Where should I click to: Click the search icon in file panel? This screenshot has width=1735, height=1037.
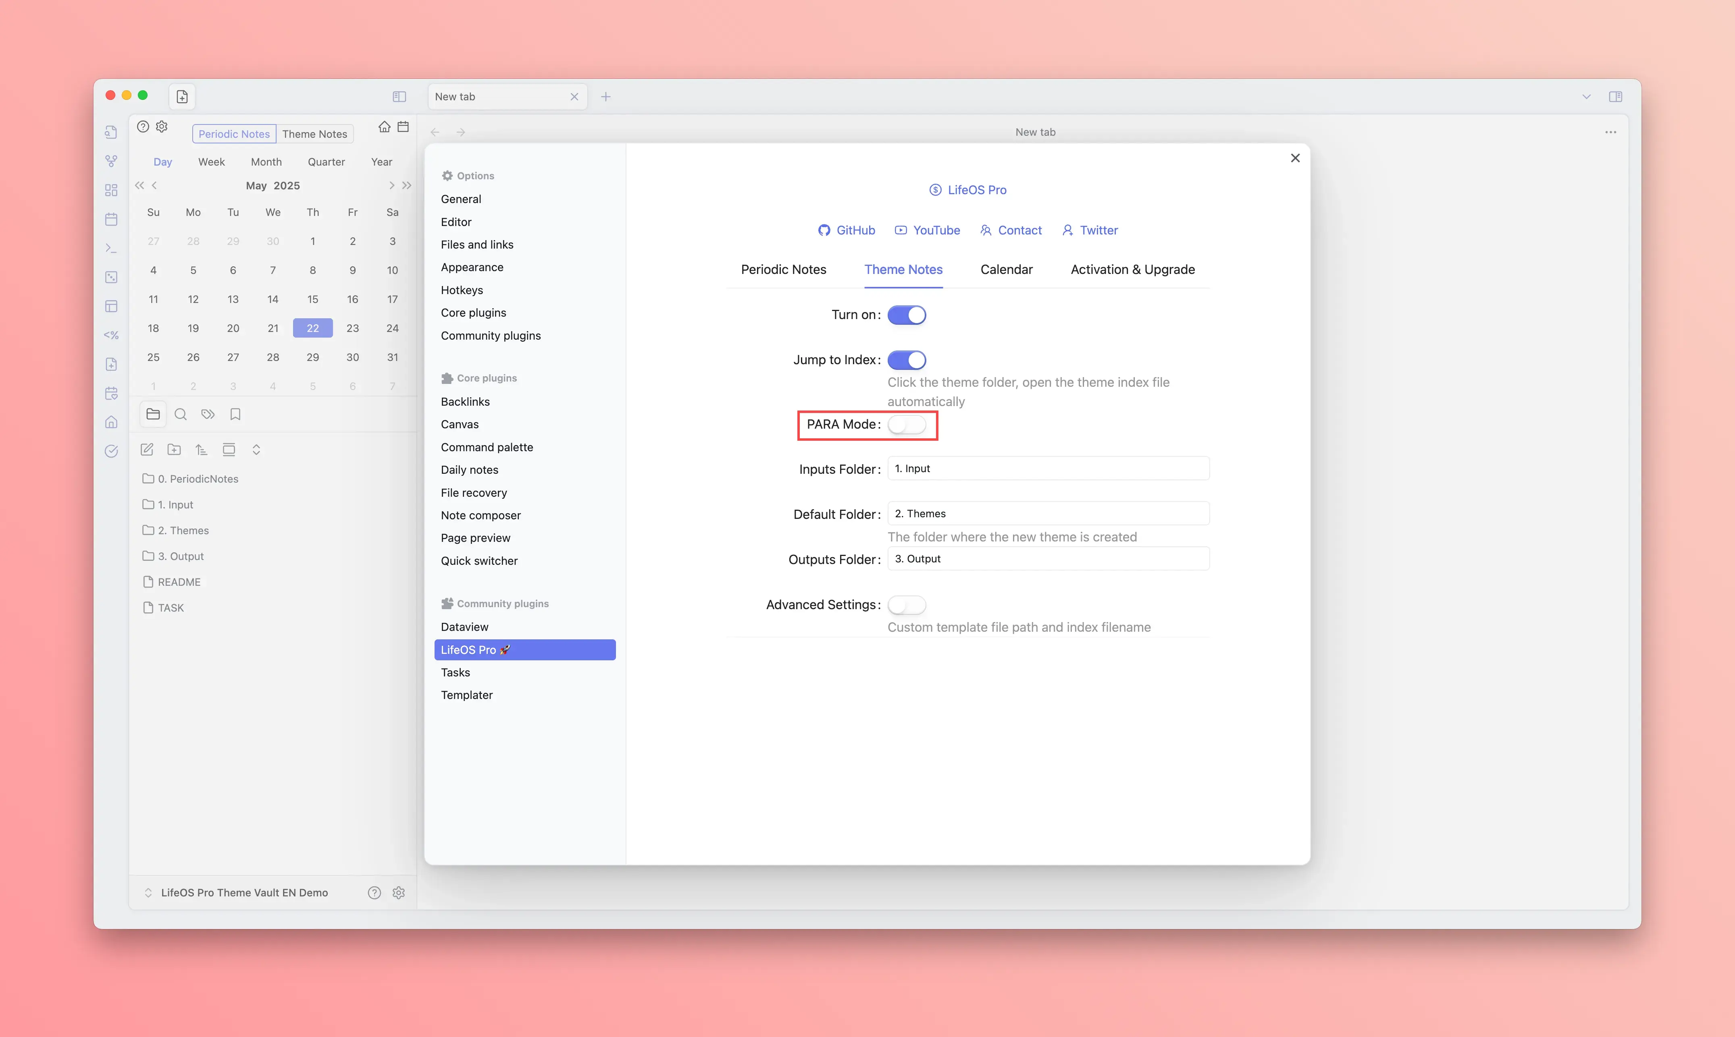pos(180,415)
